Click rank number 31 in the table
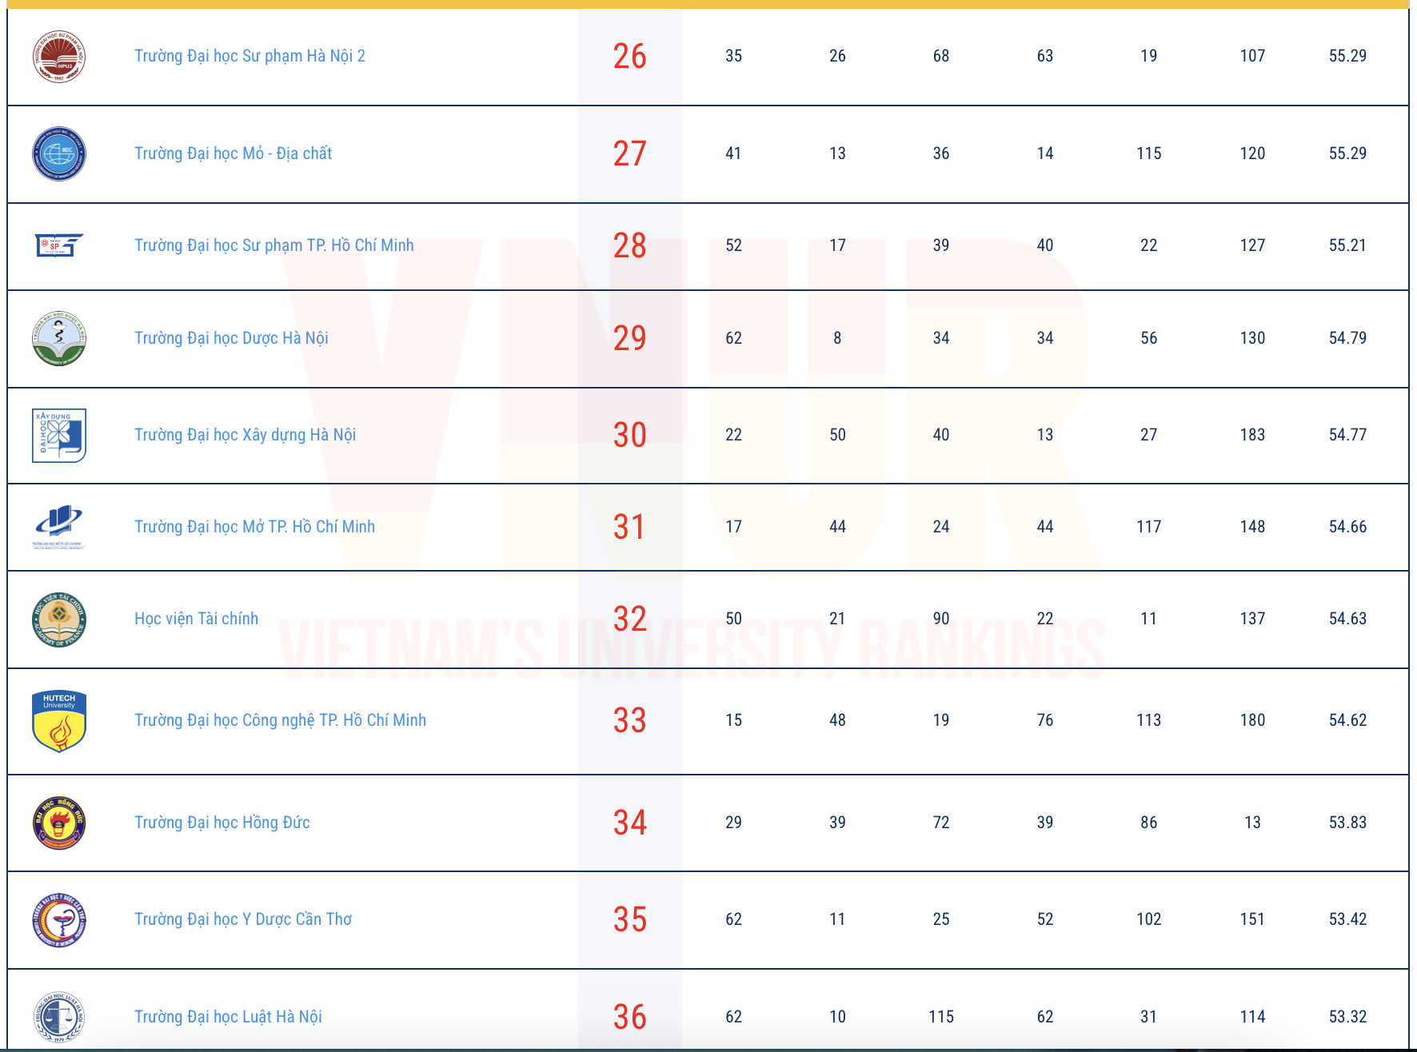1417x1052 pixels. point(629,527)
